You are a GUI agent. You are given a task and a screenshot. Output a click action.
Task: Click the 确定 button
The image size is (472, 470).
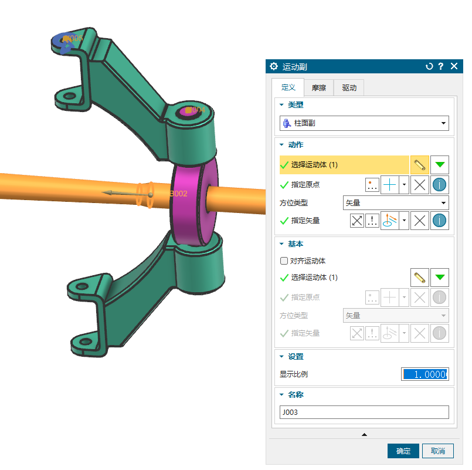(x=403, y=451)
